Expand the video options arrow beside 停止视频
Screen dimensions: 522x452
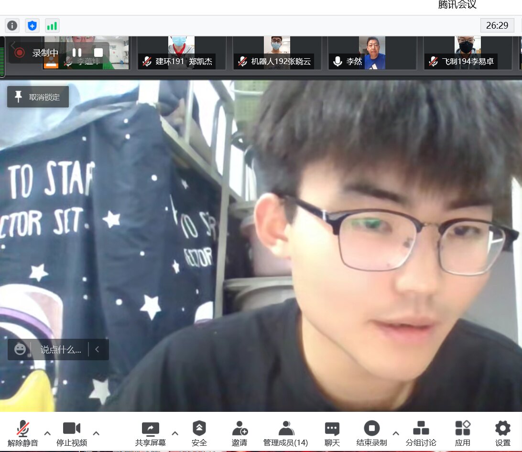click(96, 433)
